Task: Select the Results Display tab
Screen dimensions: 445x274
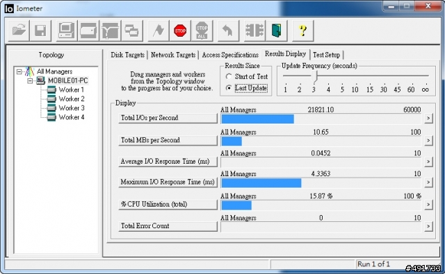Action: click(x=285, y=54)
